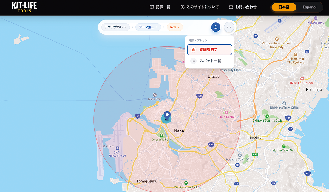Image resolution: width=329 pixels, height=192 pixels.
Task: Go to お問い合わせ contact page
Action: point(243,7)
